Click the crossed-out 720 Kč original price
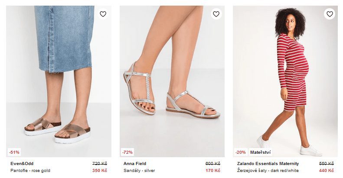The image size is (343, 178). click(99, 164)
